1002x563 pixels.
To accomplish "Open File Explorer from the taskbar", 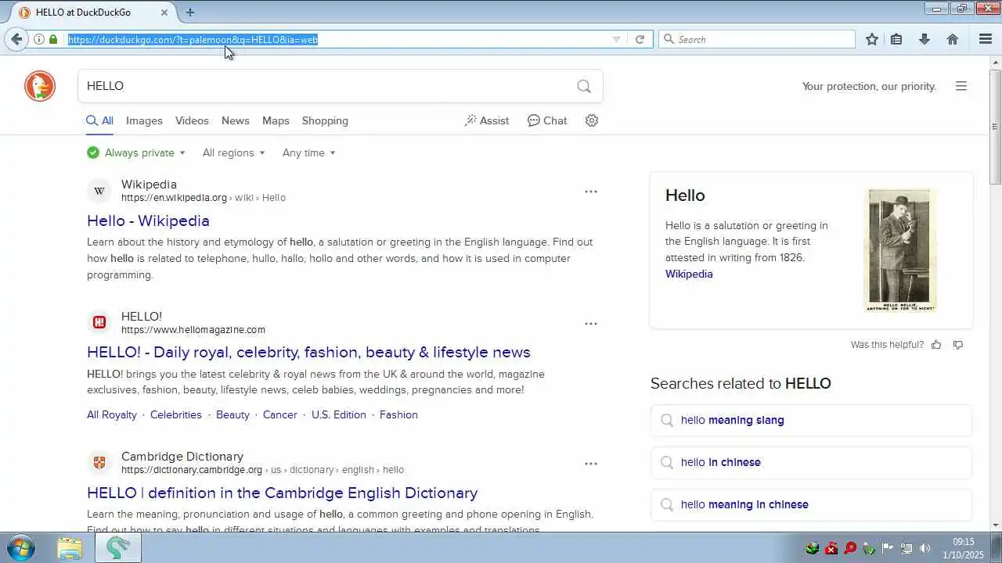I will (x=70, y=548).
